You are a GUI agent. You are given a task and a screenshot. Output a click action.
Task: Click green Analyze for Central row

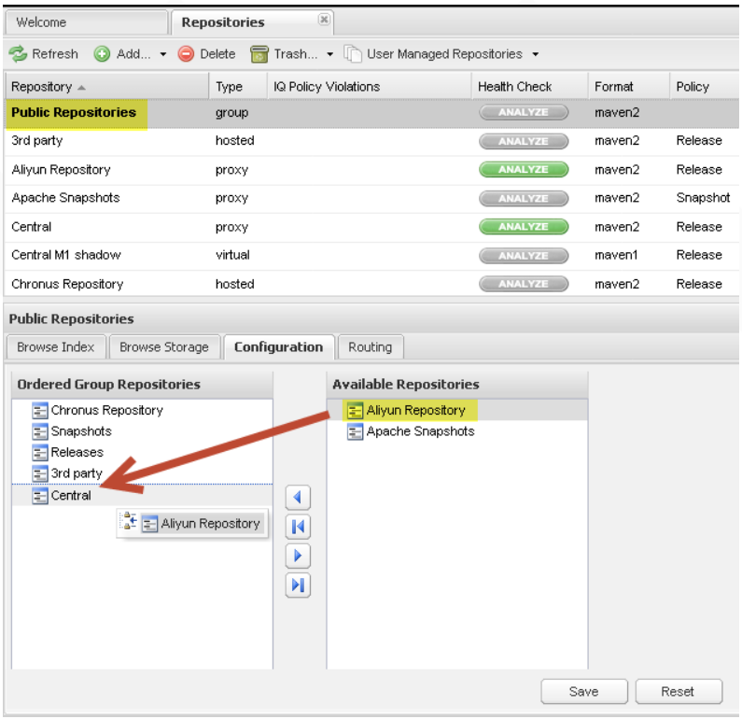tap(524, 227)
